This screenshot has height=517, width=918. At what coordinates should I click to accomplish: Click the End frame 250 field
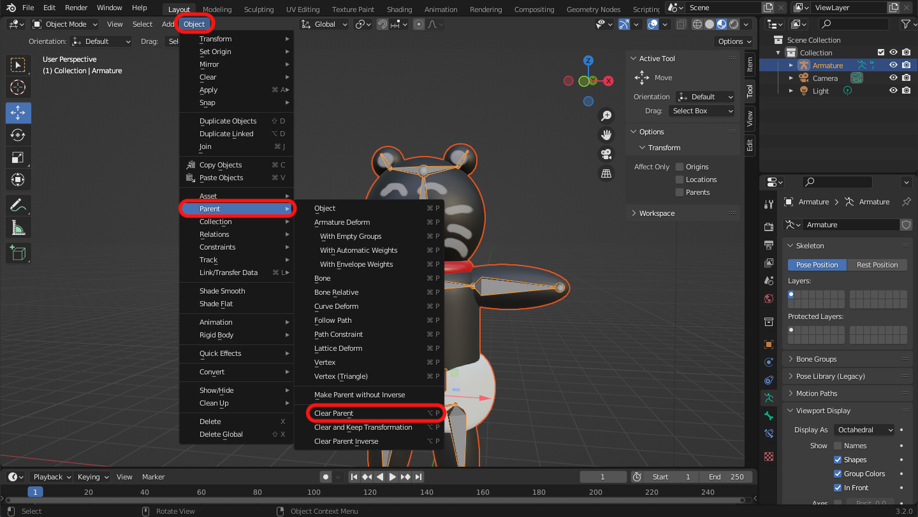[726, 476]
